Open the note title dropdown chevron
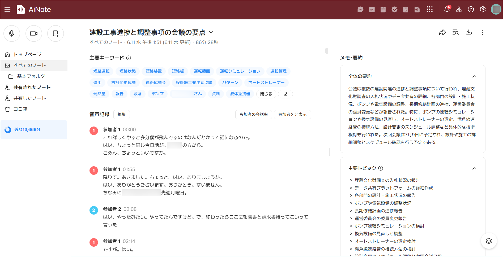This screenshot has width=503, height=257. tap(211, 32)
